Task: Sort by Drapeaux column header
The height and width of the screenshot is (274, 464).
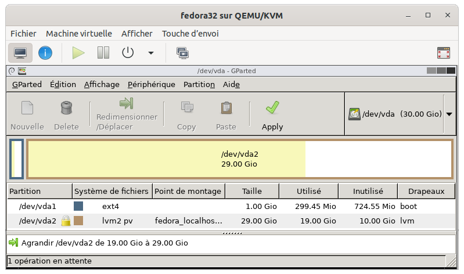Action: click(426, 191)
